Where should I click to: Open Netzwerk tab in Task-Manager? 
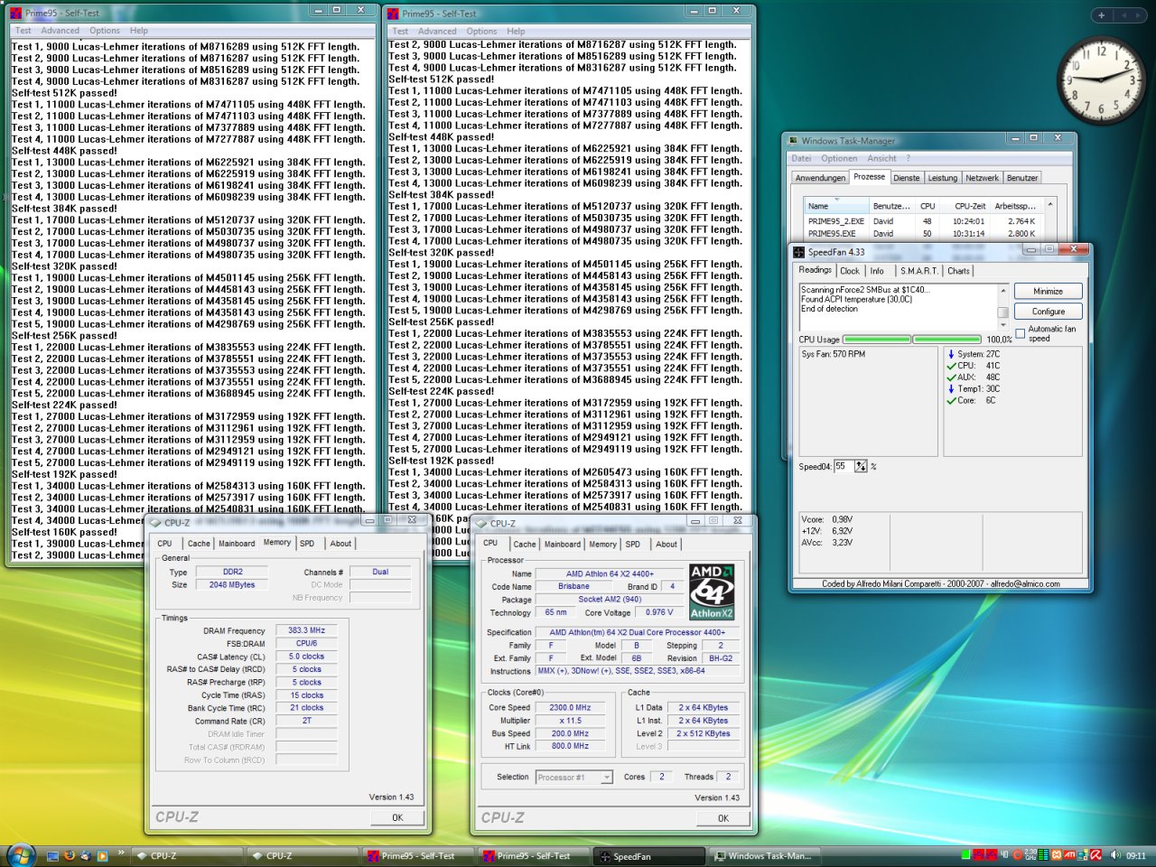pyautogui.click(x=982, y=178)
